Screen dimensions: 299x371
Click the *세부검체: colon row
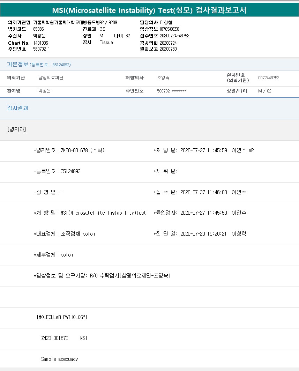(x=53, y=254)
